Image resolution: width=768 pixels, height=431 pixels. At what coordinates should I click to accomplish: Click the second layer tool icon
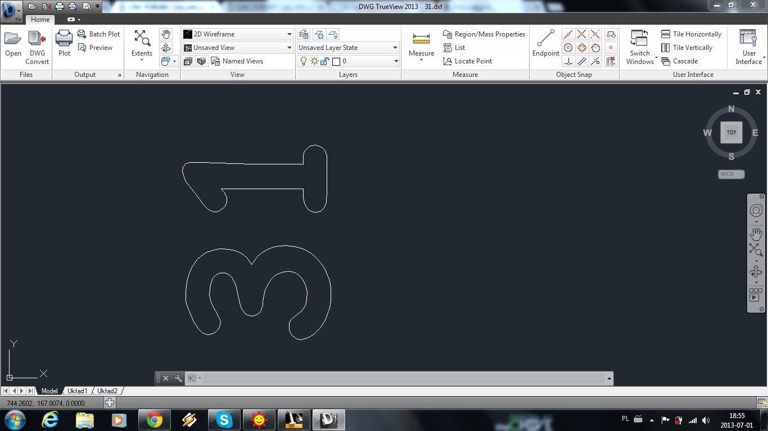click(x=319, y=34)
